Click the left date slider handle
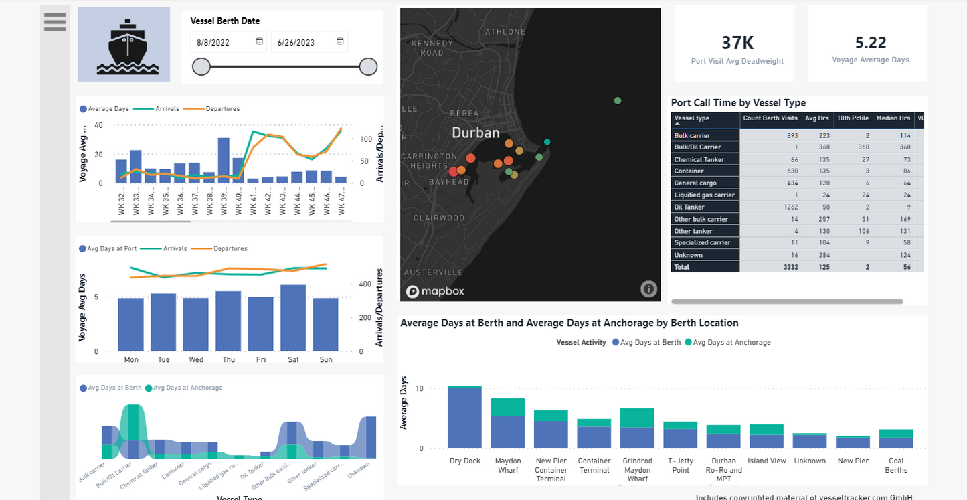Image resolution: width=967 pixels, height=500 pixels. click(x=201, y=66)
